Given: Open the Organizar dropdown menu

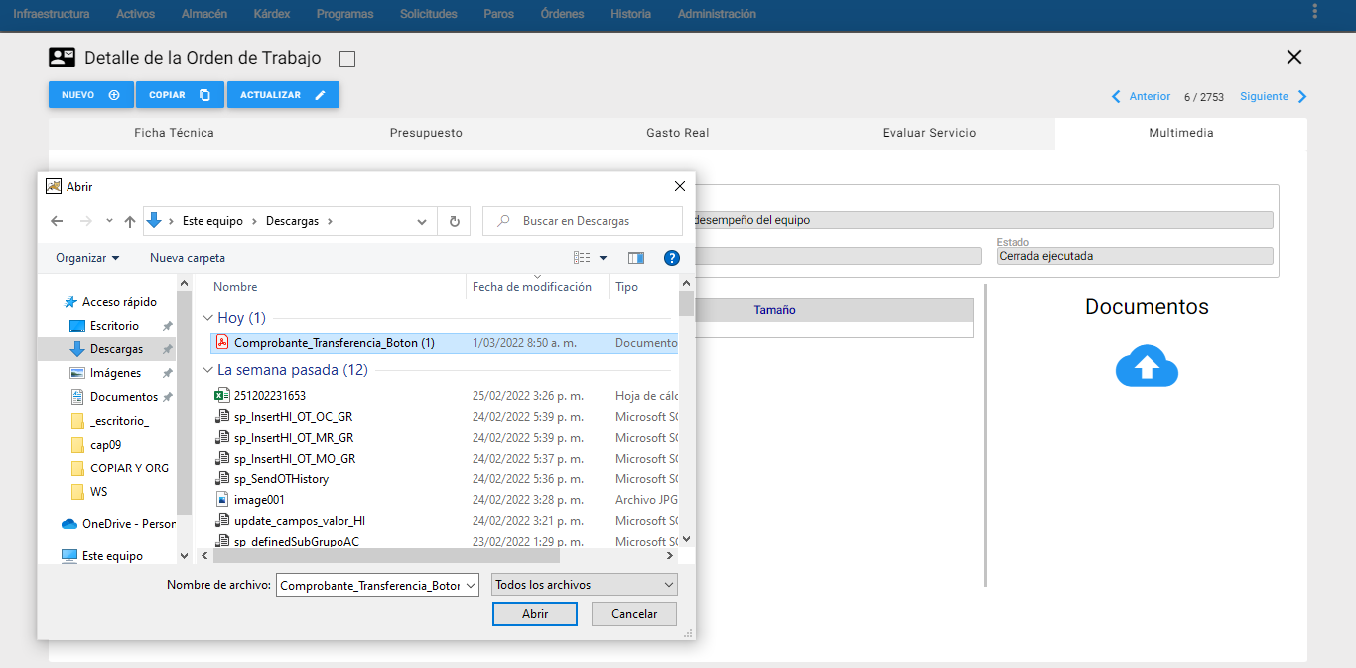Looking at the screenshot, I should pos(87,258).
